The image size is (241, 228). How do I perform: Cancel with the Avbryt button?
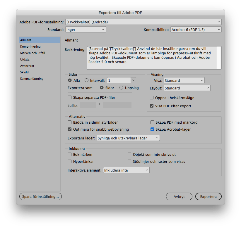point(179,196)
